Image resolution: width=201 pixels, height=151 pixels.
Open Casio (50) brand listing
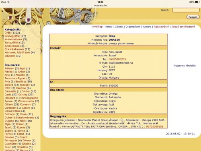point(11,95)
